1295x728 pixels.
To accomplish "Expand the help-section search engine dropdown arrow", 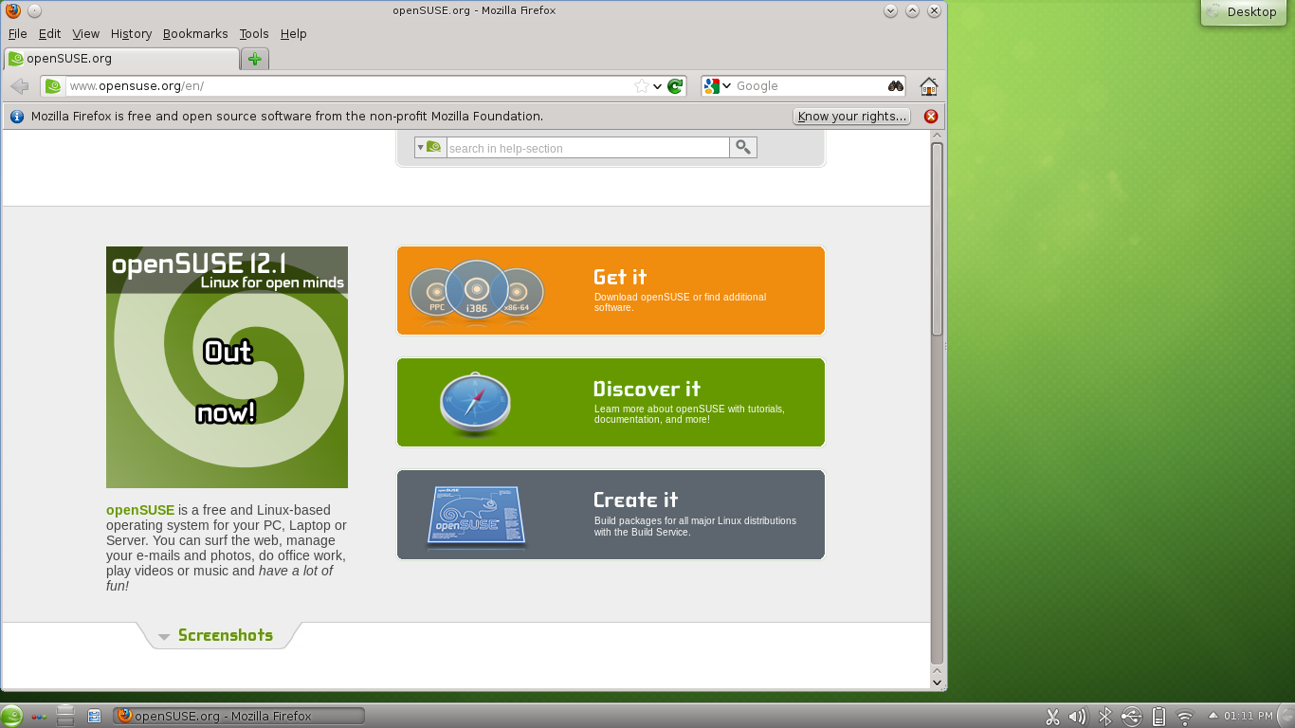I will (x=420, y=147).
